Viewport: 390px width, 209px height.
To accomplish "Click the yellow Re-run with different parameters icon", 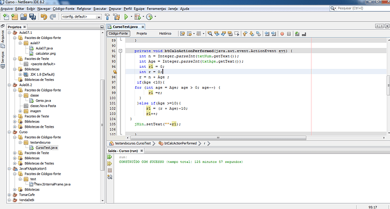I will coord(110,164).
